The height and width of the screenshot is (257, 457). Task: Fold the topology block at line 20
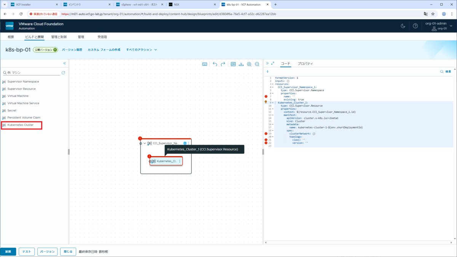coord(273,137)
